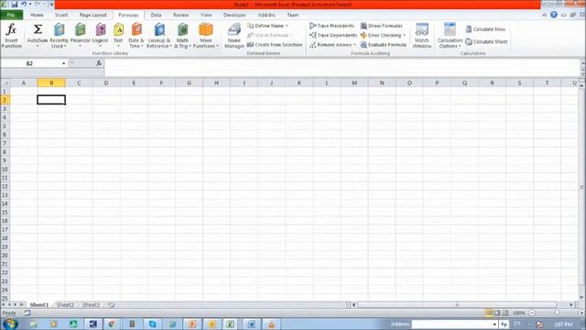Toggle Show Formulas mode
This screenshot has width=586, height=330.
click(381, 26)
